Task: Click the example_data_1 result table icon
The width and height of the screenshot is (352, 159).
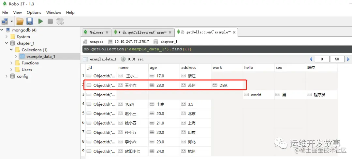Action: pos(85,59)
